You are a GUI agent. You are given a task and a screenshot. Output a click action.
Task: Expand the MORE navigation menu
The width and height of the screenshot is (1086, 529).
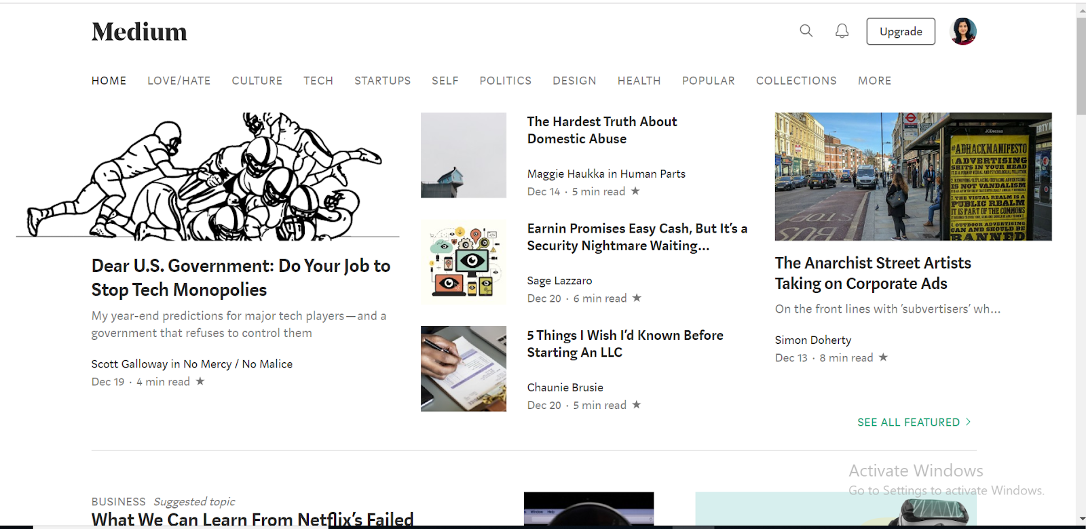pos(875,81)
